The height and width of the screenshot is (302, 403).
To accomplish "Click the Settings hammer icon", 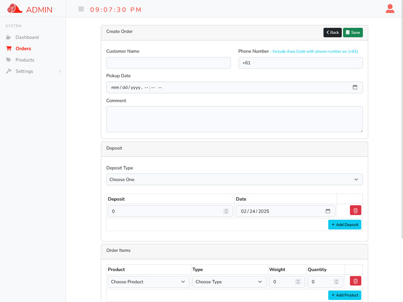I will (9, 71).
